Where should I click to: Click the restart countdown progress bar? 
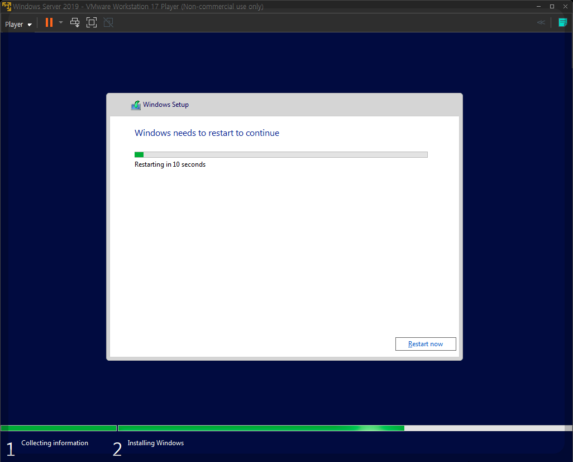click(x=281, y=154)
